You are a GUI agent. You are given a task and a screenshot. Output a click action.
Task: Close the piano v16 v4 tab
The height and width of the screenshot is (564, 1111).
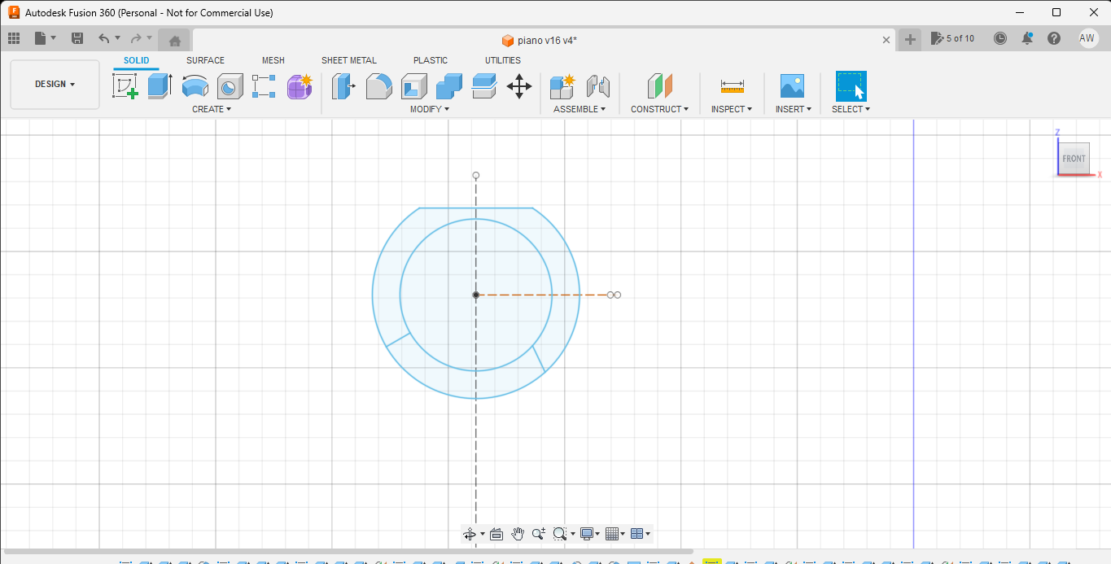click(886, 40)
